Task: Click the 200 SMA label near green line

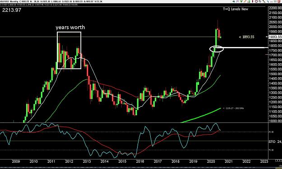Action: pyautogui.click(x=233, y=108)
